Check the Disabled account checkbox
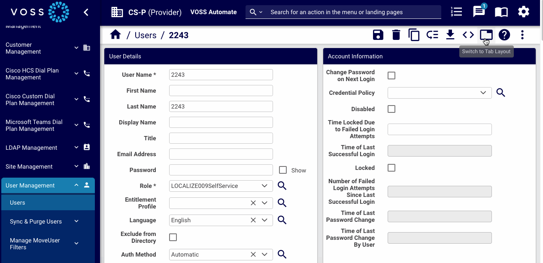543x263 pixels. click(391, 109)
